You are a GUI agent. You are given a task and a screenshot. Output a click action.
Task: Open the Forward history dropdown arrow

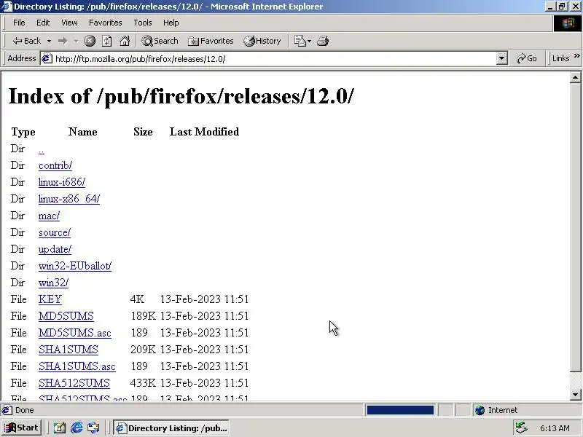coord(76,41)
